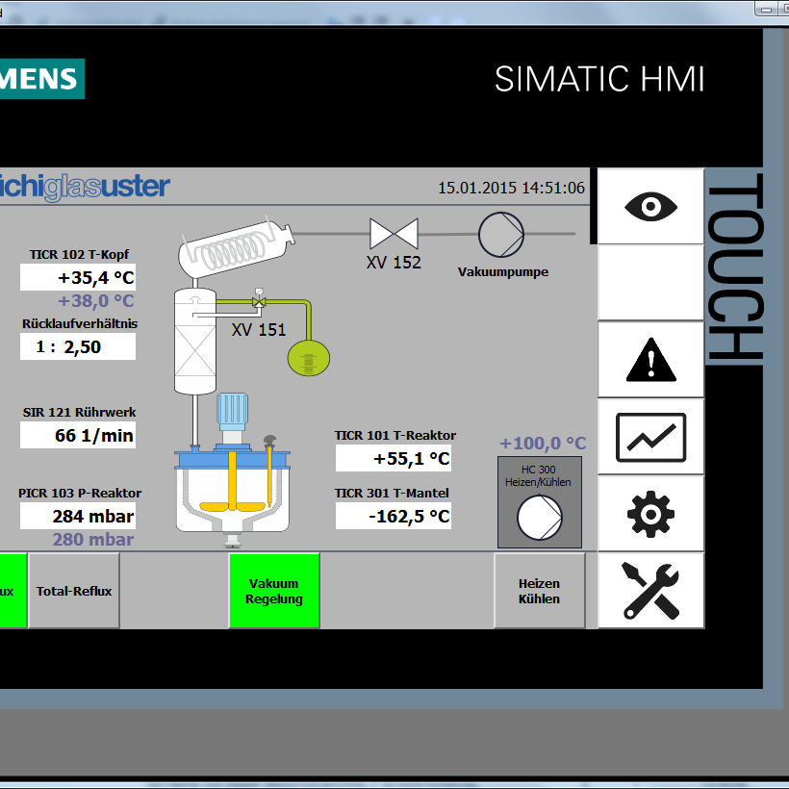Click the HC 300 Heizen/Kühlen label
This screenshot has height=789, width=789.
(x=538, y=475)
